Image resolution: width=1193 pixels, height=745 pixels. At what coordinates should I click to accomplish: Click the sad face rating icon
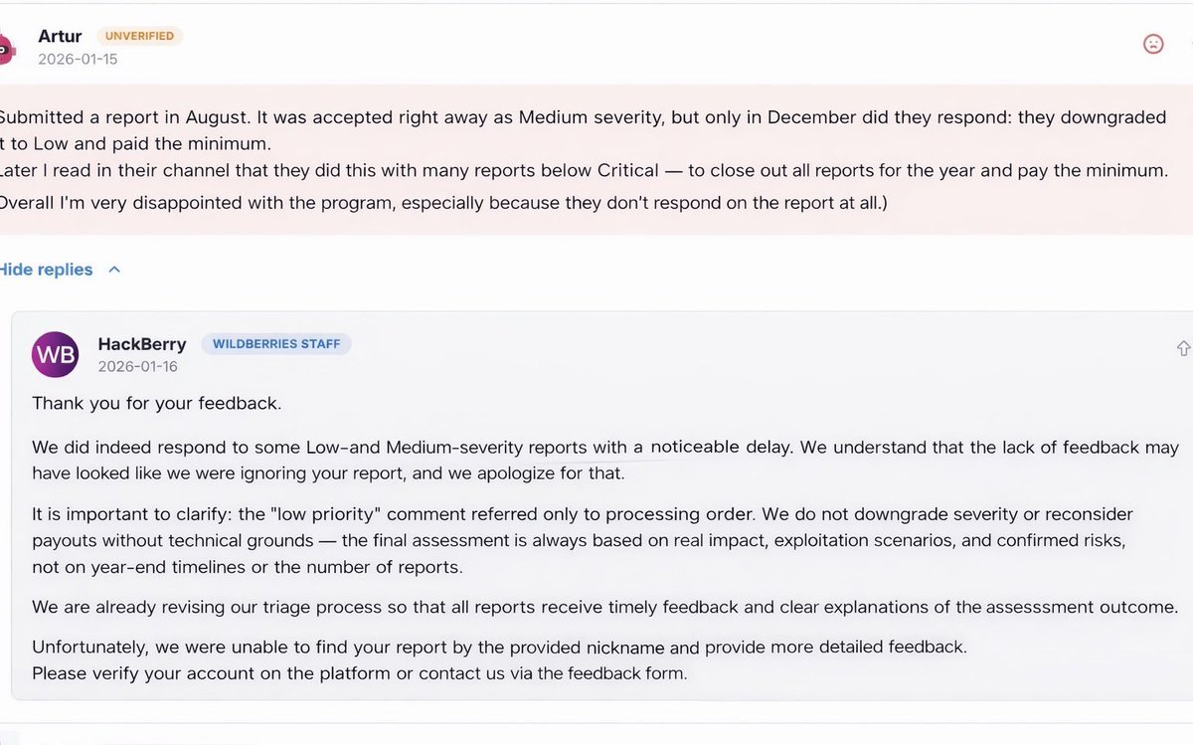1153,44
